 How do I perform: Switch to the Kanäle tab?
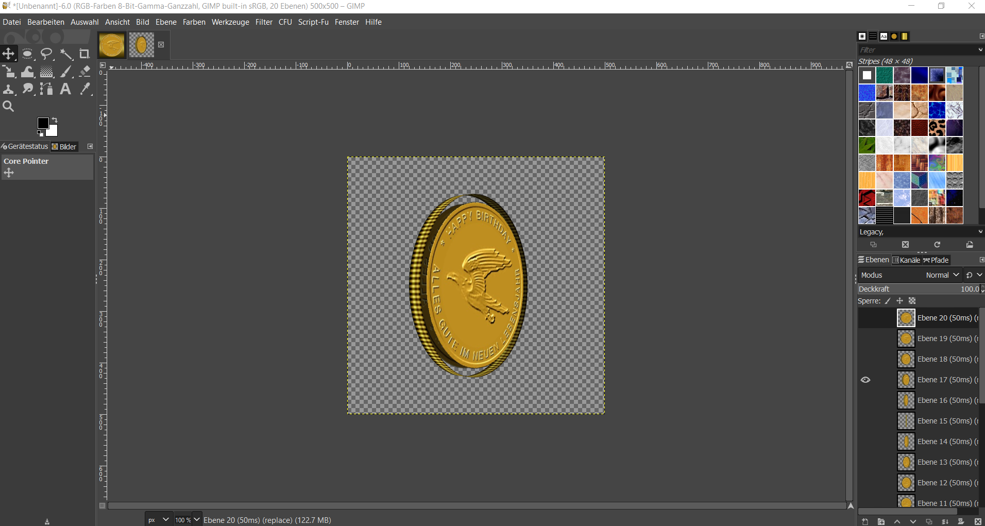pyautogui.click(x=906, y=260)
